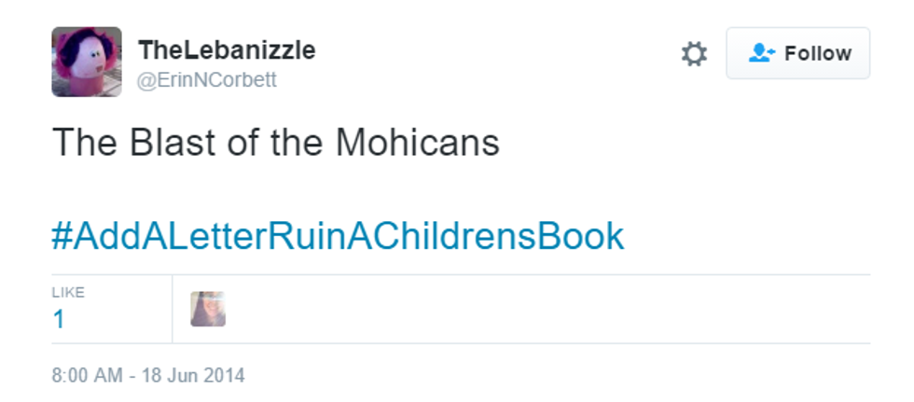The image size is (914, 402).
Task: Click the year 2014 in the timestamp
Action: (225, 376)
